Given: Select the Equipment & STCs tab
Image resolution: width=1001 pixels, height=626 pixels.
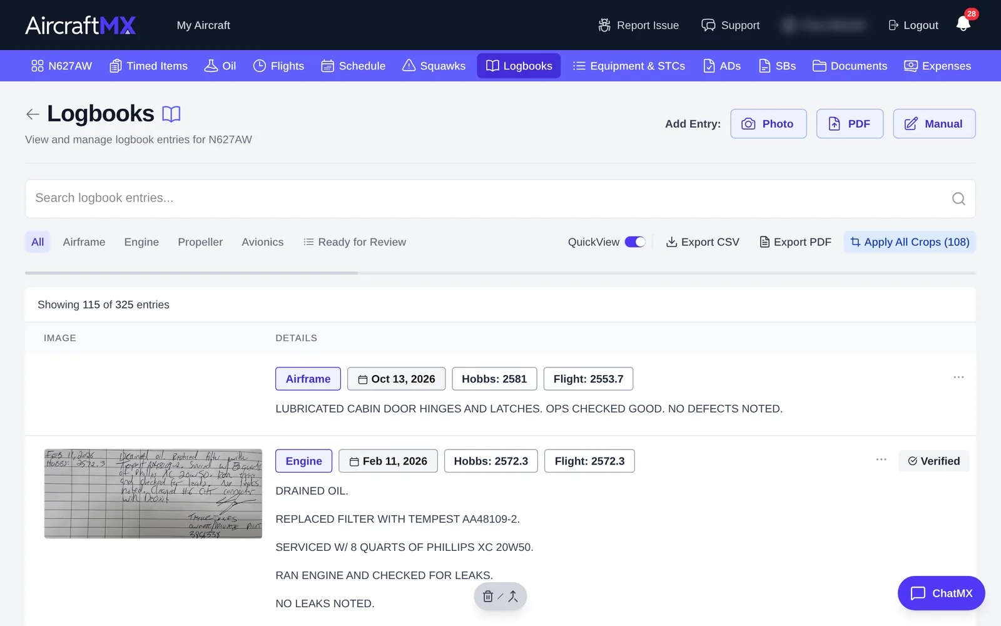Looking at the screenshot, I should 629,66.
